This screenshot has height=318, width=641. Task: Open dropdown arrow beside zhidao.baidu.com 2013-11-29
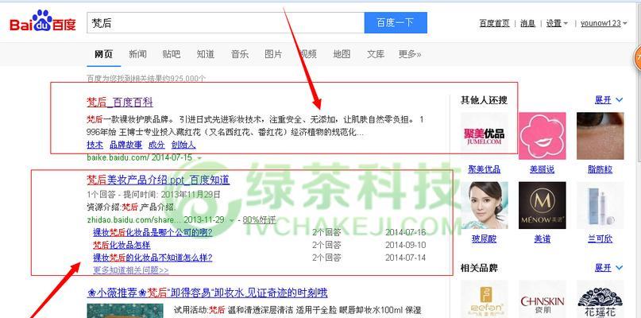click(231, 220)
